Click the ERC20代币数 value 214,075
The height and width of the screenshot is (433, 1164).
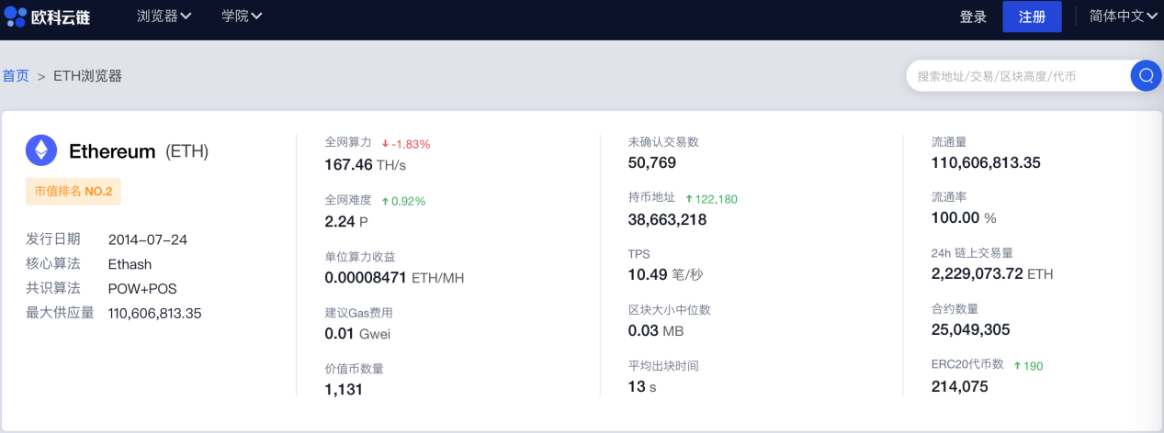(960, 387)
